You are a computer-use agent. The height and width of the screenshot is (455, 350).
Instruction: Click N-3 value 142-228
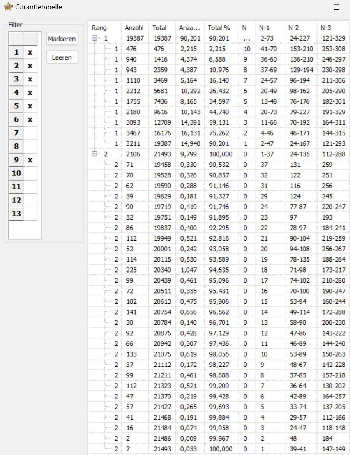point(334,365)
